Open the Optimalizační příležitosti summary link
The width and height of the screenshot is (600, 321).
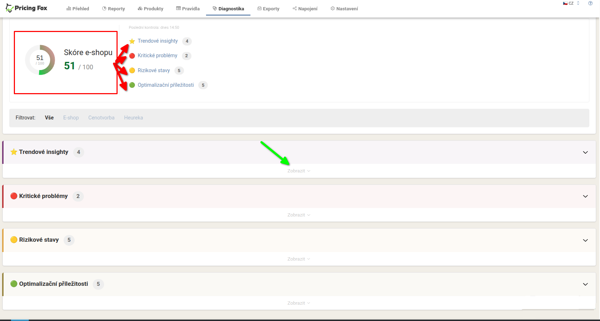166,85
